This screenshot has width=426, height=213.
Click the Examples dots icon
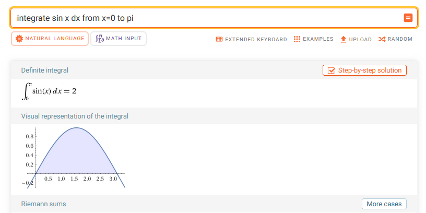click(297, 39)
